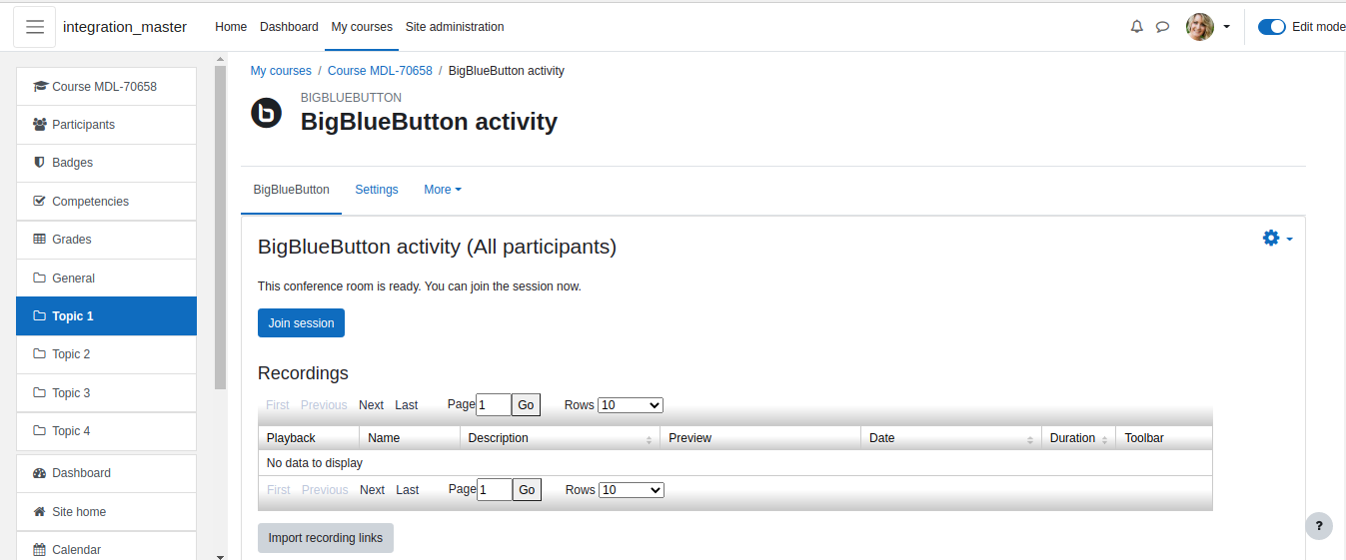The image size is (1346, 560).
Task: Open the hamburger navigation drawer
Action: 35,27
